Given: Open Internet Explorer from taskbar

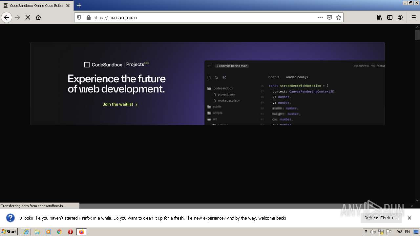Looking at the screenshot, I should coord(26,232).
